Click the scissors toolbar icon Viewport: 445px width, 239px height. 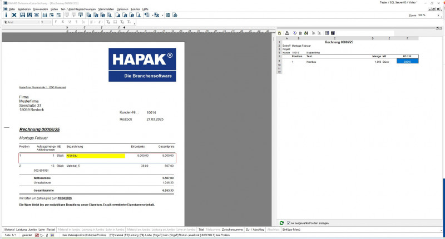(x=37, y=16)
